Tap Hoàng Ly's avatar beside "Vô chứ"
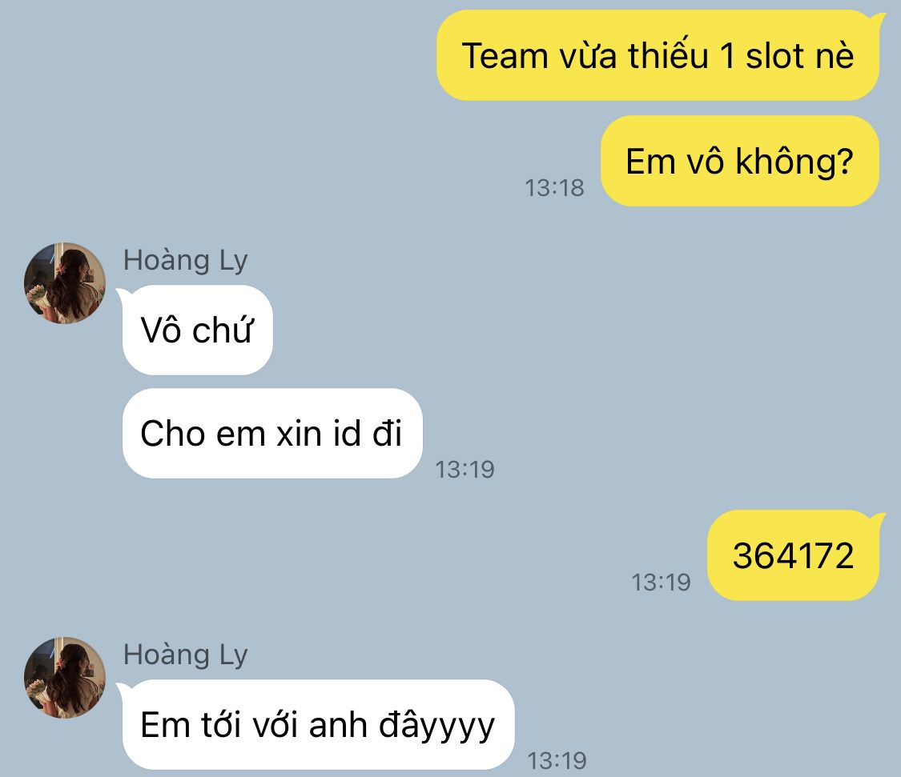This screenshot has width=901, height=777. [64, 283]
